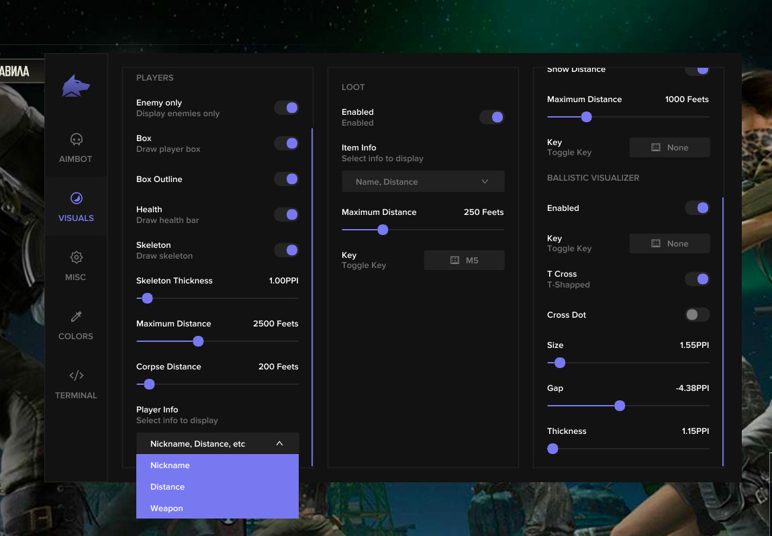Click None key bind above Ballistic Visualizer header

tap(669, 148)
